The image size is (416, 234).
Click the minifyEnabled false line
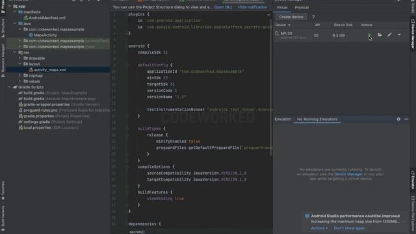pos(177,142)
